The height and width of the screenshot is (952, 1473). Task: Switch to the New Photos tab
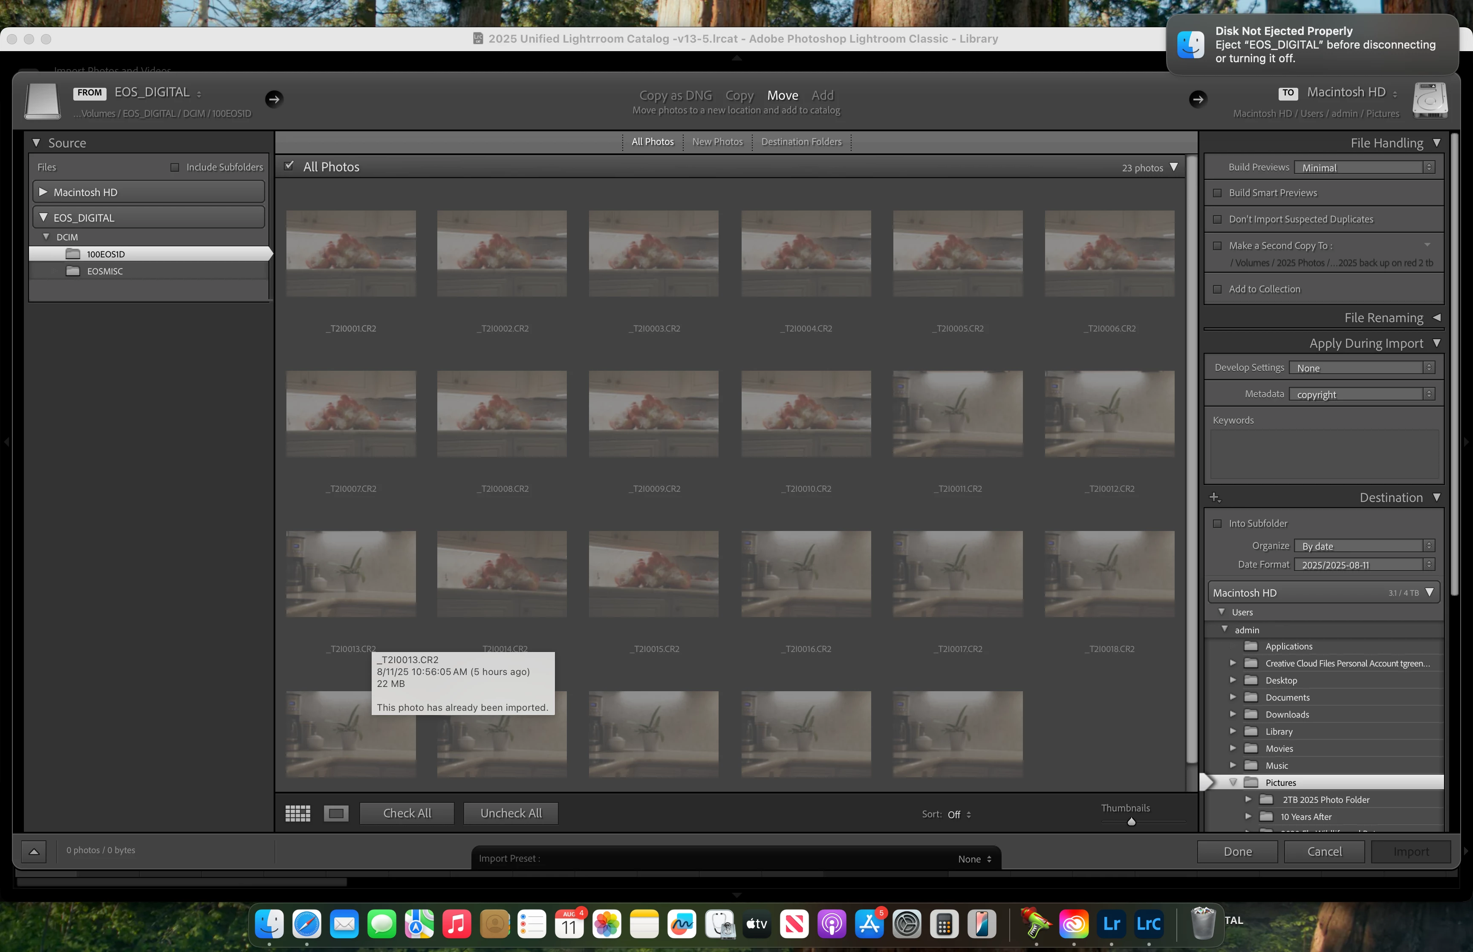coord(717,141)
